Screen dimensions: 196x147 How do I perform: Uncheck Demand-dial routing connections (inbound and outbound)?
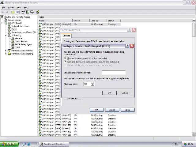65,62
